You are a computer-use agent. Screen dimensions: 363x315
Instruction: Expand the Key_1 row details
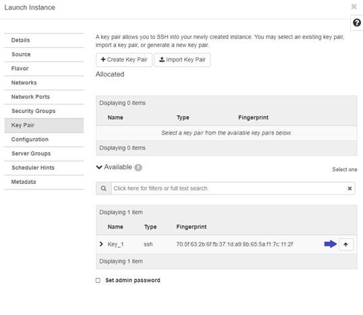tap(101, 244)
